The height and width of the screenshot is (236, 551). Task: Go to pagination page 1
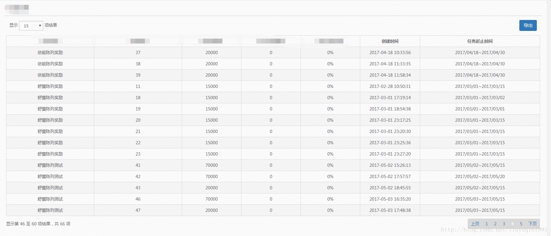pyautogui.click(x=486, y=224)
